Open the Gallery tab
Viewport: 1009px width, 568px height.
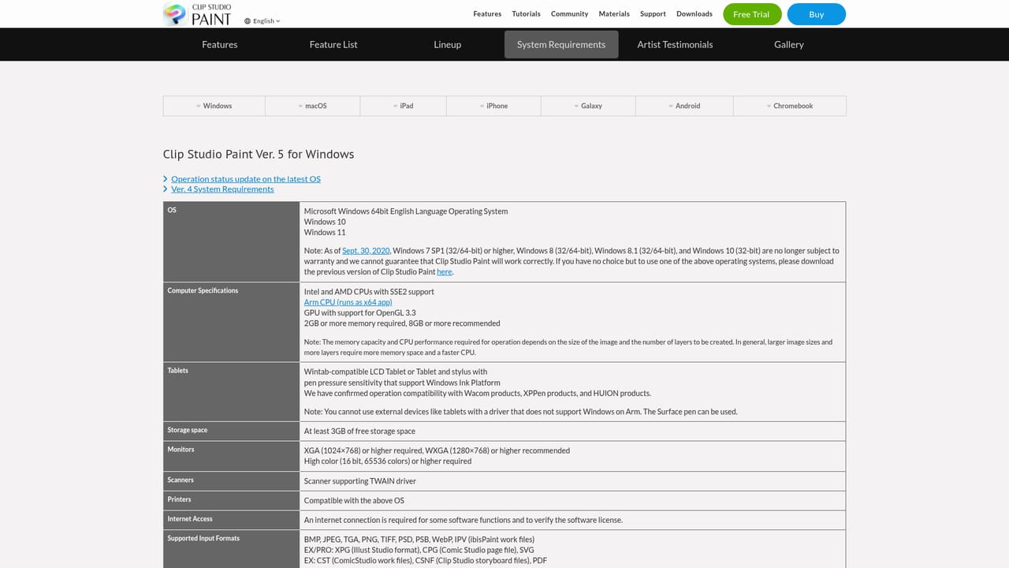(x=789, y=44)
